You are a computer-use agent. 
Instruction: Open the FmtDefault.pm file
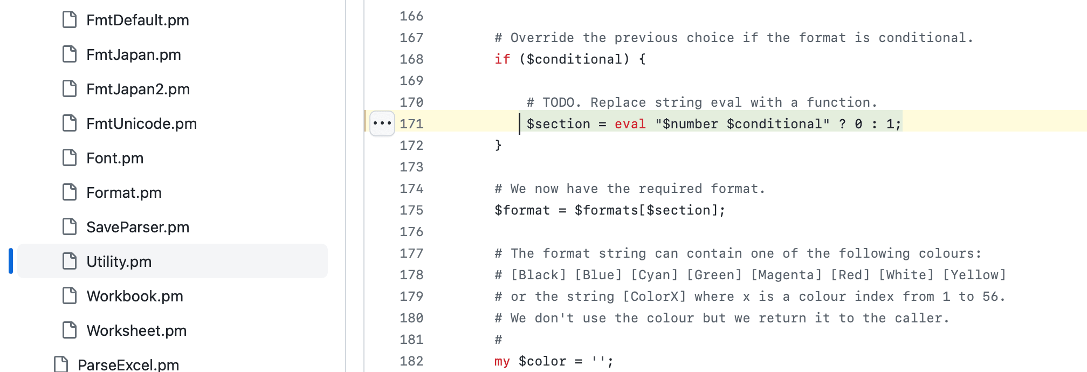pyautogui.click(x=138, y=20)
